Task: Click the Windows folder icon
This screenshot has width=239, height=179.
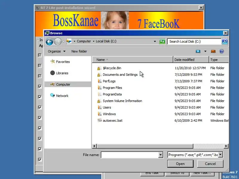Action: click(99, 114)
